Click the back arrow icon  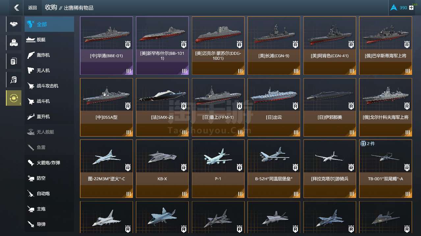[x=16, y=8]
